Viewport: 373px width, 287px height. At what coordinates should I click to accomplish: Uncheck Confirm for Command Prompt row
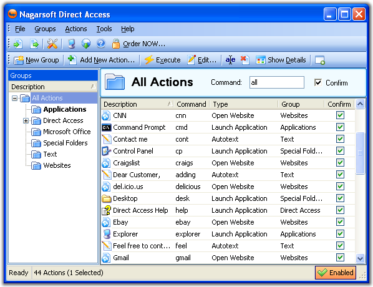tap(340, 127)
